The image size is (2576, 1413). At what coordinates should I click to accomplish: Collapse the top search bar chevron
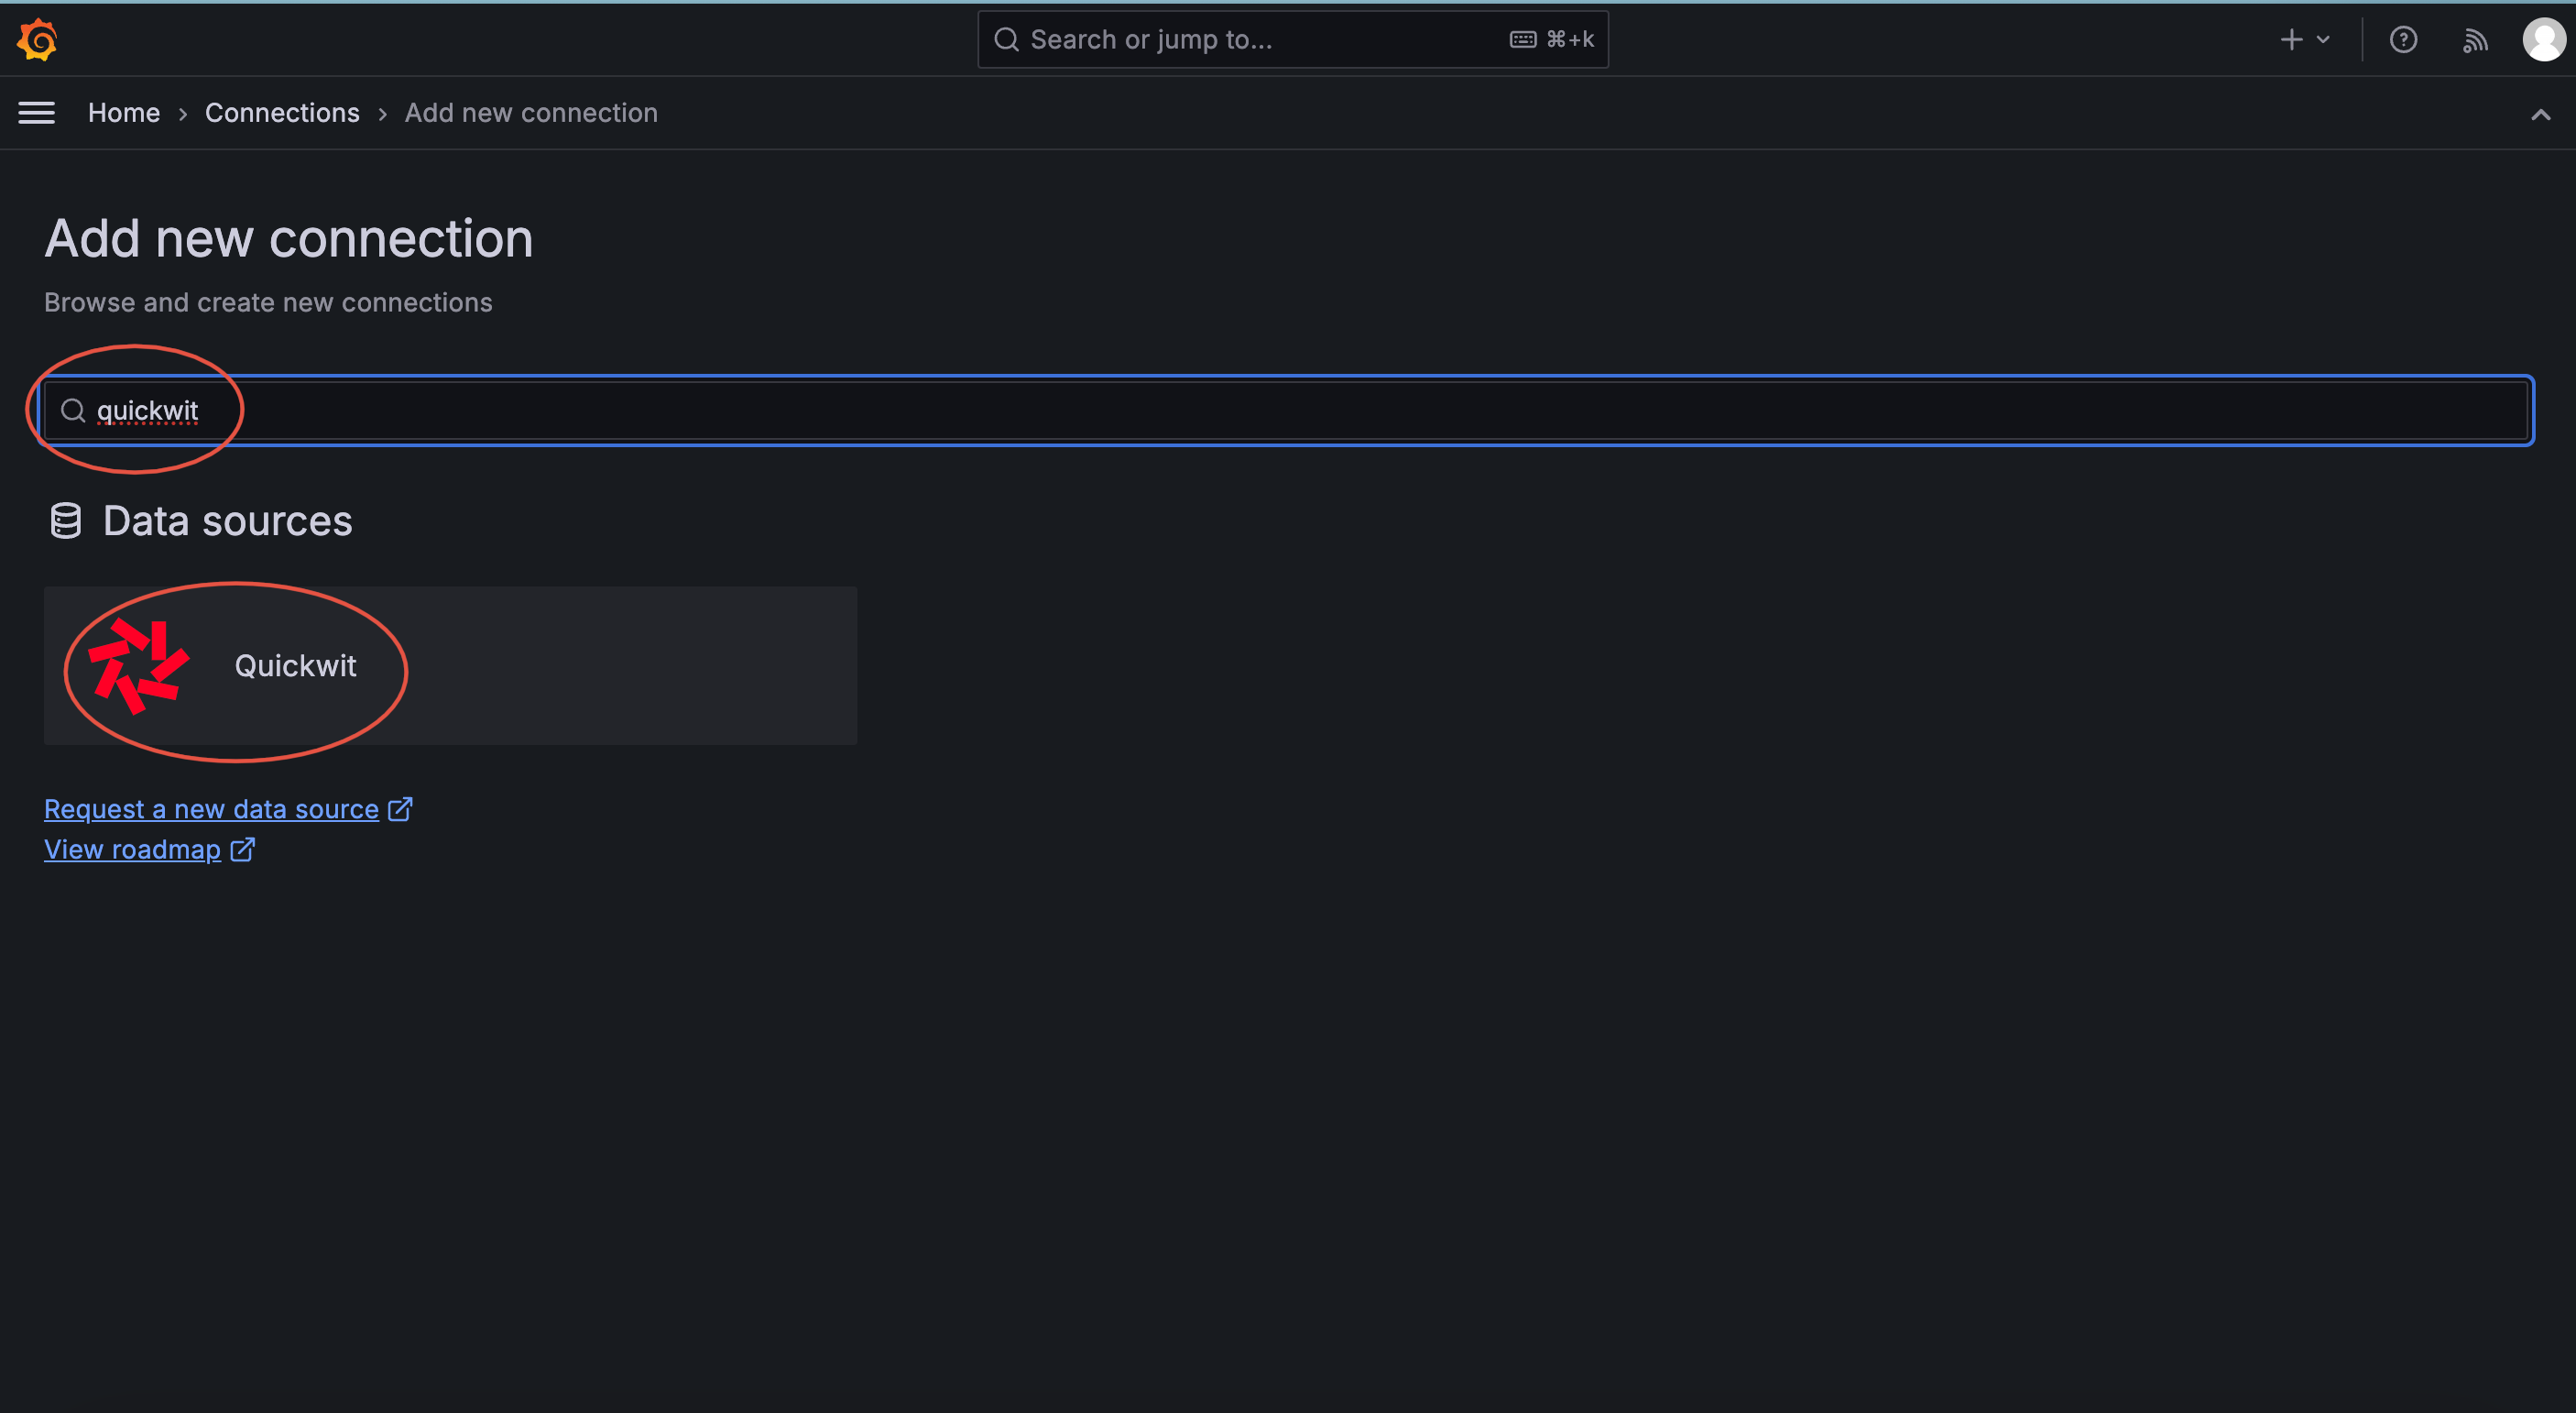click(2541, 115)
